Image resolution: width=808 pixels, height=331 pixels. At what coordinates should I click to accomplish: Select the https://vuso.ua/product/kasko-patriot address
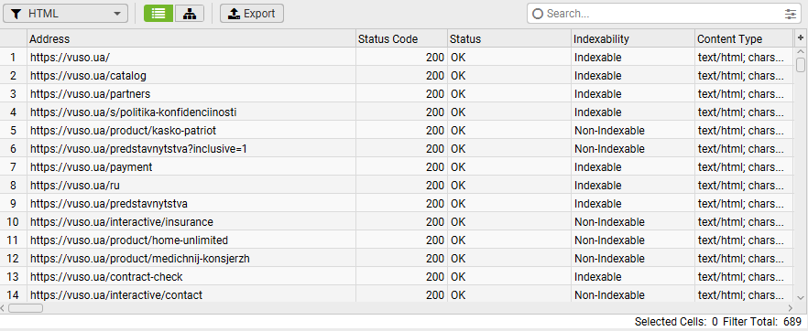(123, 131)
